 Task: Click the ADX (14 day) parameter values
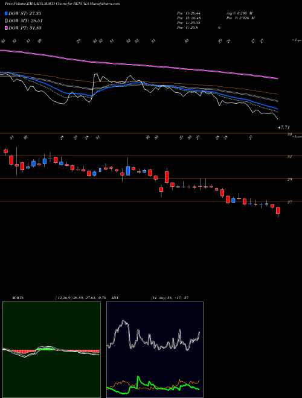tap(169, 297)
